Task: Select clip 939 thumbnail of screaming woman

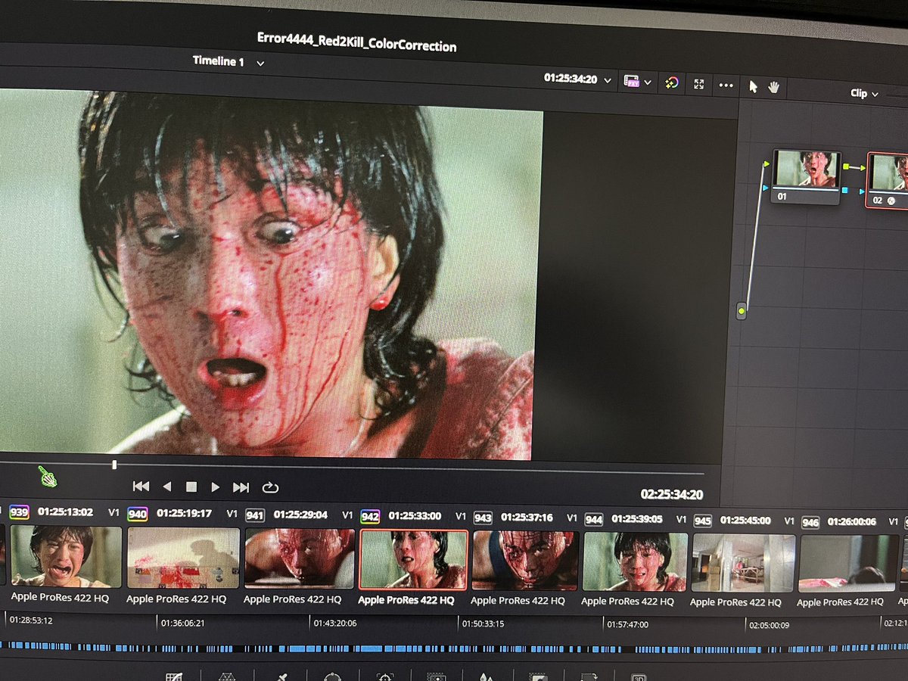Action: click(x=64, y=556)
